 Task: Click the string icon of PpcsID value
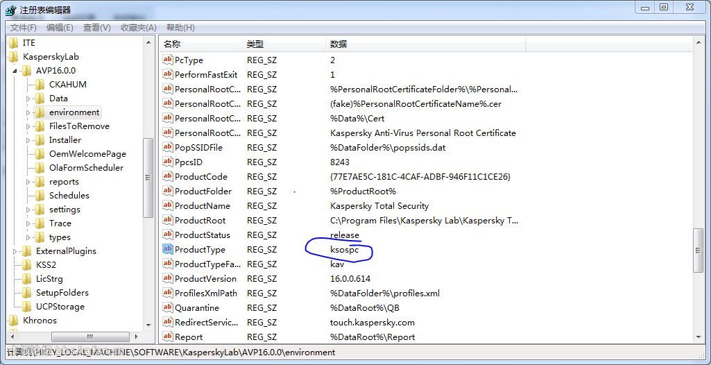[x=167, y=162]
